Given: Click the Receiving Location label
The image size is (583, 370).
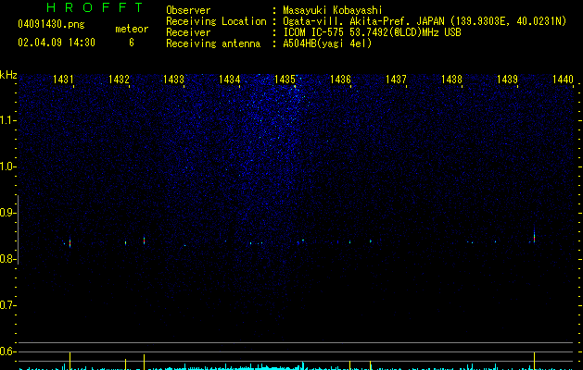Looking at the screenshot, I should (216, 21).
